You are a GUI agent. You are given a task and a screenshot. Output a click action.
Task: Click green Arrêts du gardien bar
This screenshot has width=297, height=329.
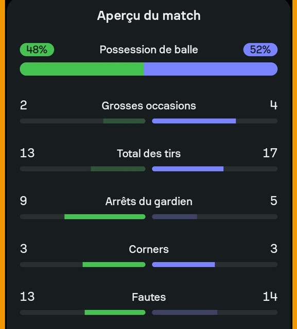[x=105, y=217]
